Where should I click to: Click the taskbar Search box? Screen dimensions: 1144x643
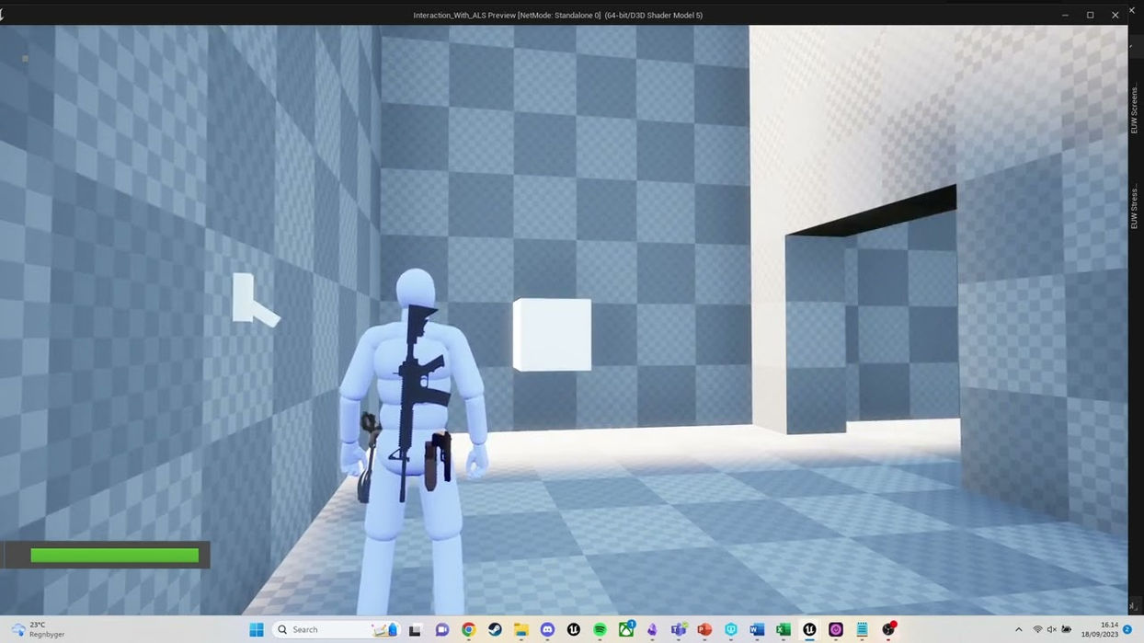tap(337, 630)
